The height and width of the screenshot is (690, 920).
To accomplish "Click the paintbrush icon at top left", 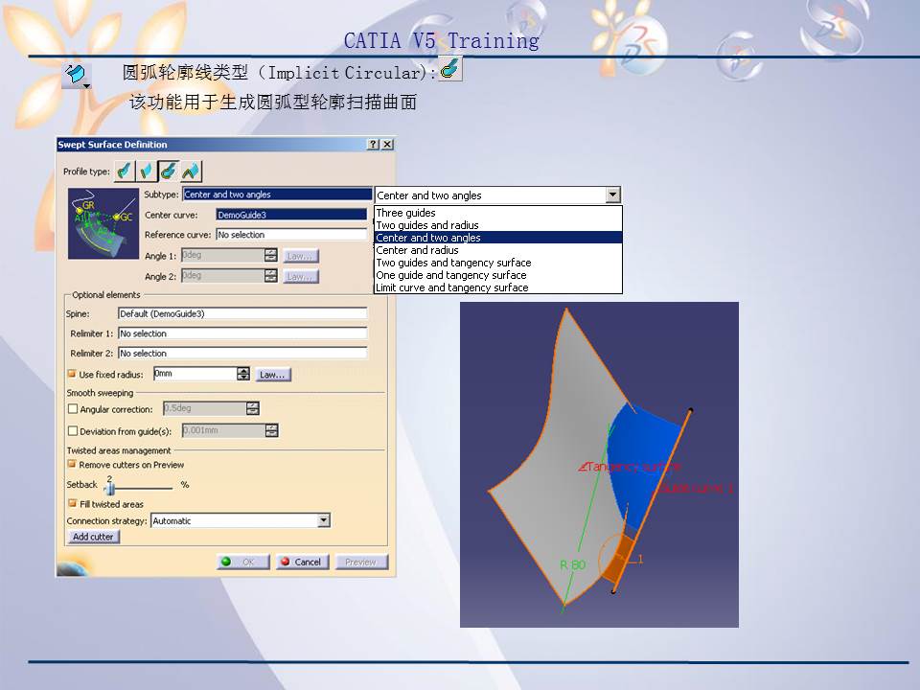I will 75,74.
